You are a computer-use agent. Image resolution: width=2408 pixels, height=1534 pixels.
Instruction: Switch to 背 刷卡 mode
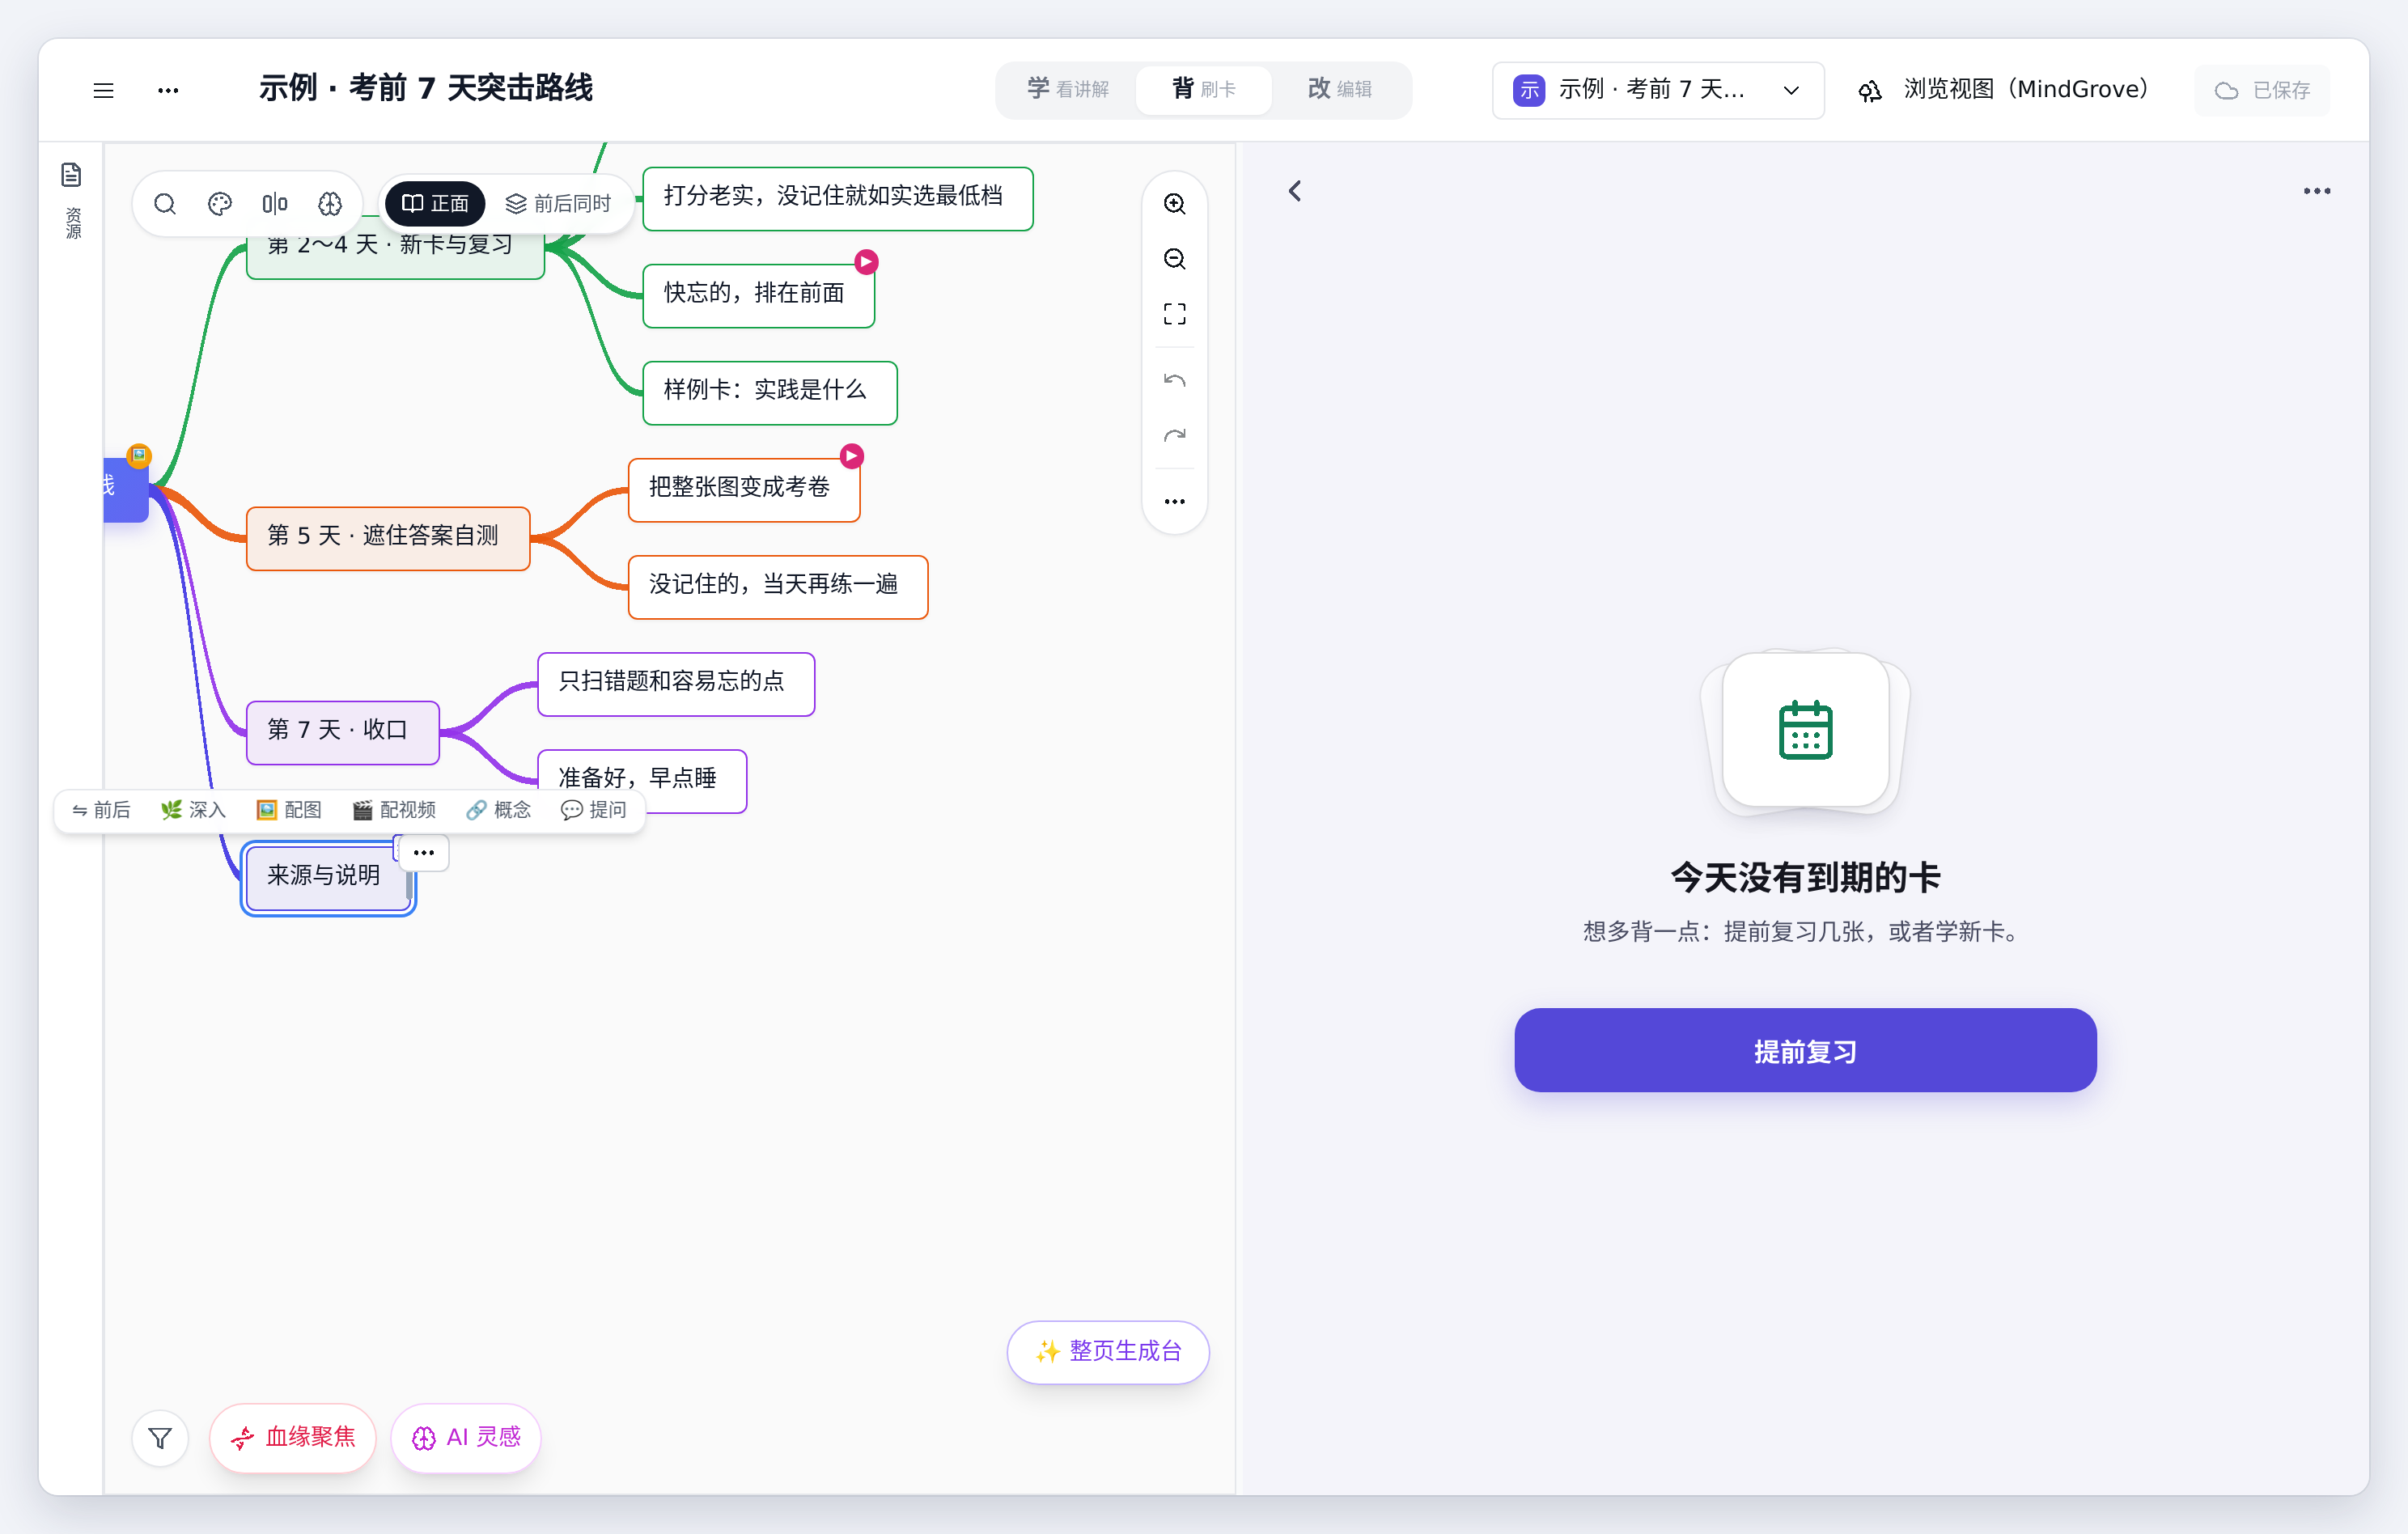pos(1204,90)
